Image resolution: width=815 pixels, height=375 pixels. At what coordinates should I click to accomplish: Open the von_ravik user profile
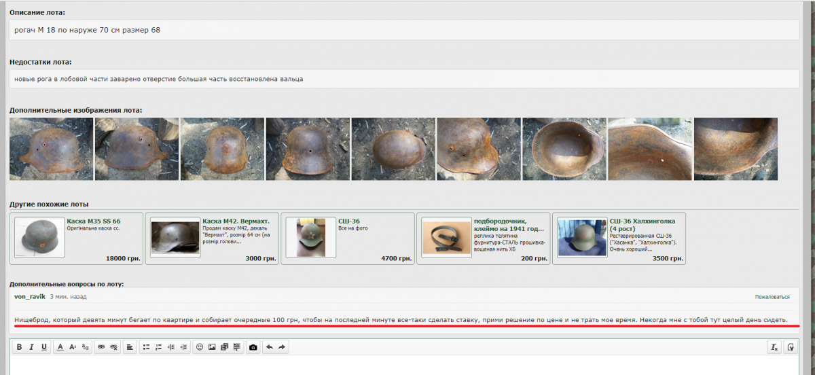[30, 297]
